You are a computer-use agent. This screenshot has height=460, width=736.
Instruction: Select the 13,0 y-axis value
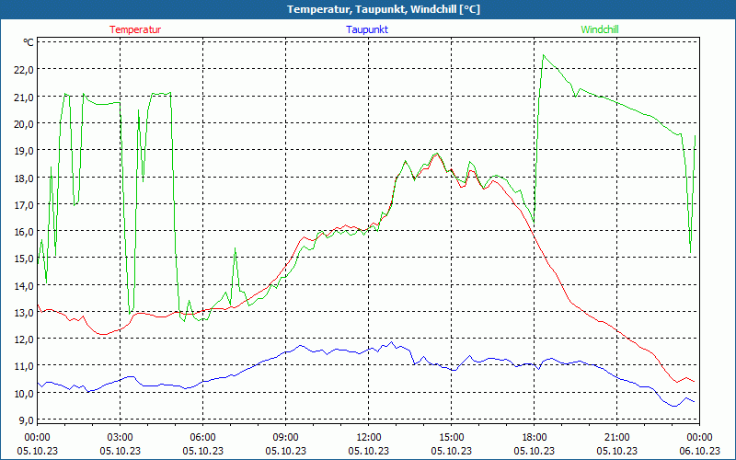tap(25, 312)
